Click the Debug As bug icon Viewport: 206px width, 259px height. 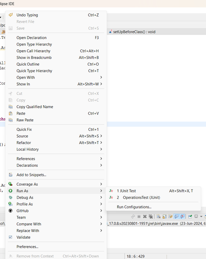coord(11,197)
